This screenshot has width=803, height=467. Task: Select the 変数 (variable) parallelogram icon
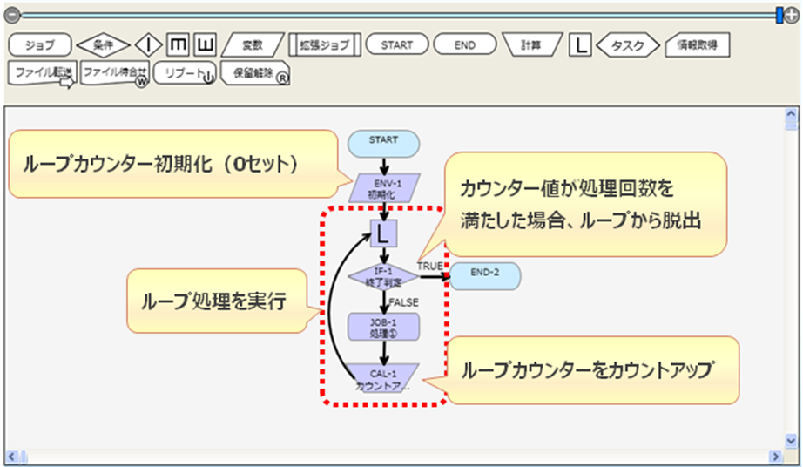[x=253, y=45]
